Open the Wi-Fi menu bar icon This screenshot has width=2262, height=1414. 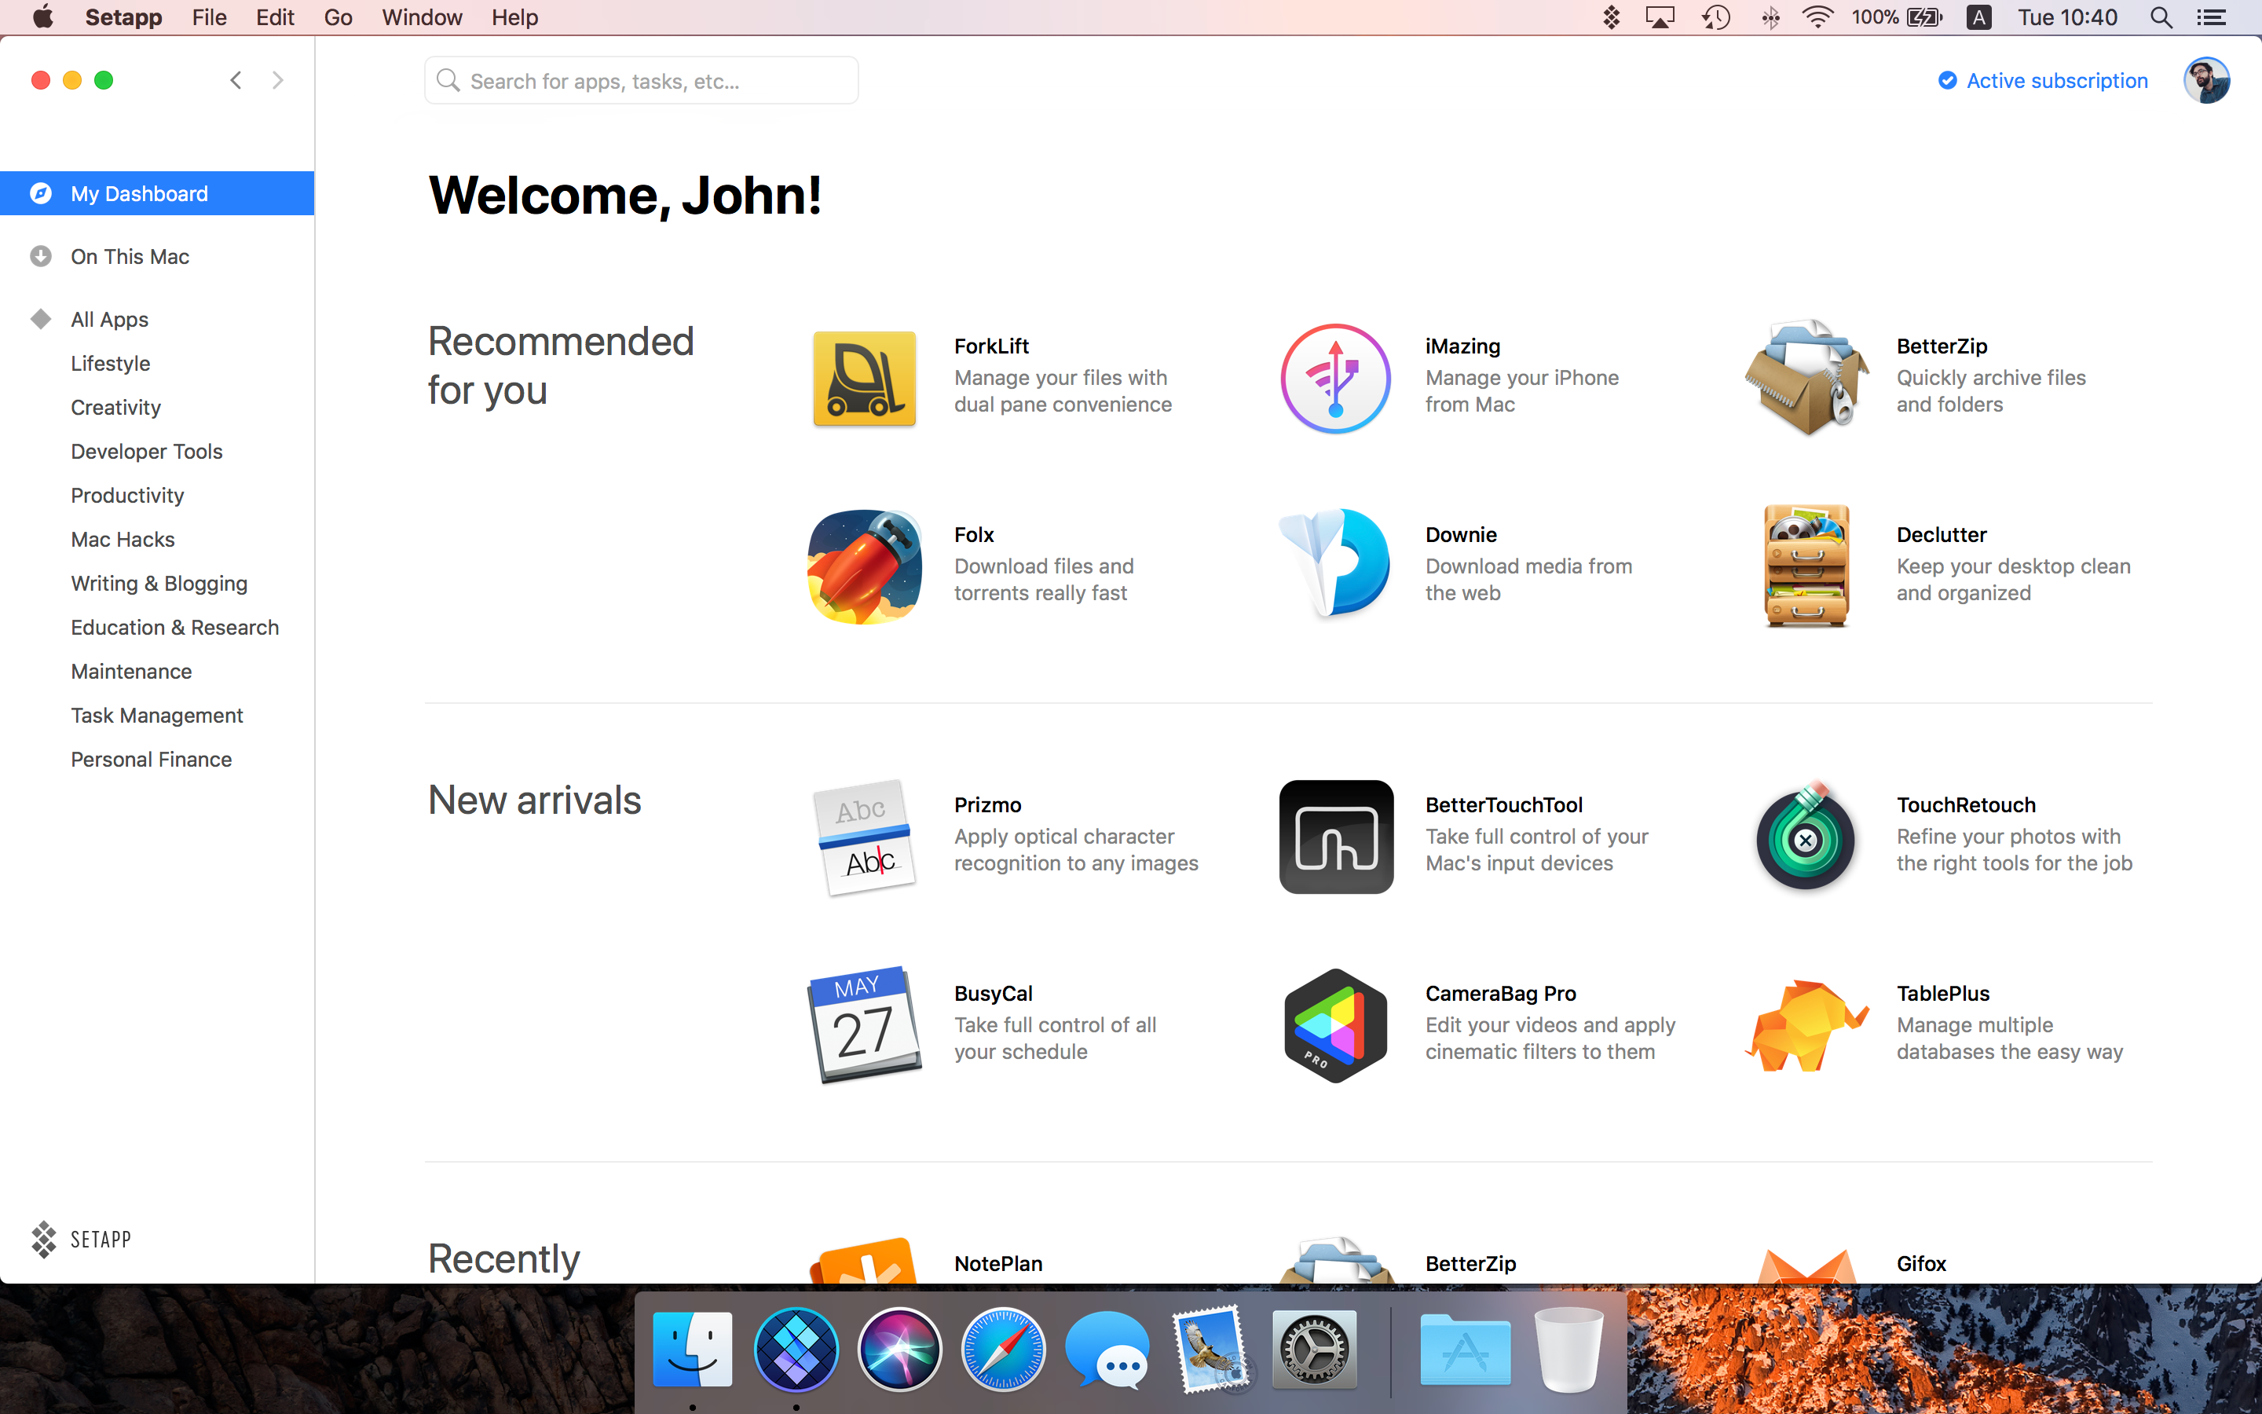pos(1817,18)
